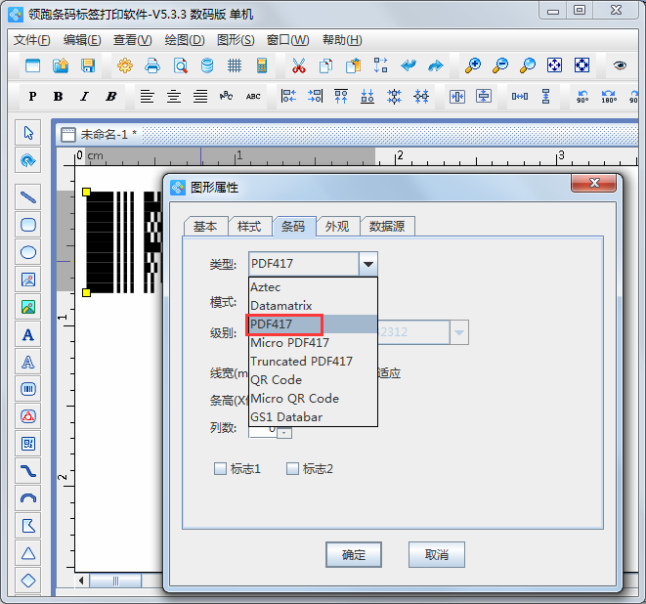Choose QR Code from the list
Screen dimensions: 646x604
click(313, 380)
